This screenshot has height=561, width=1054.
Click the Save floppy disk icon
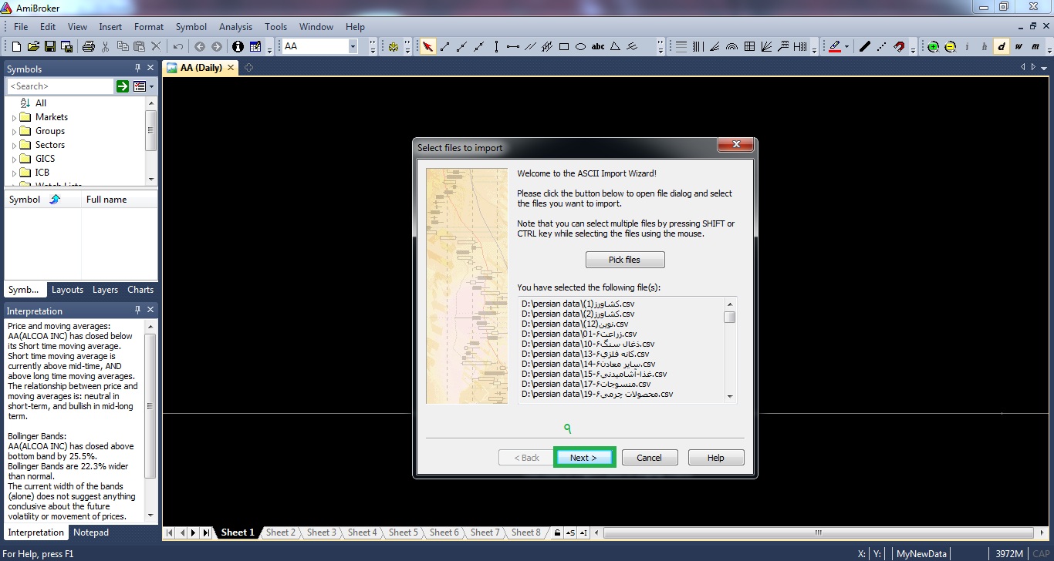[50, 46]
